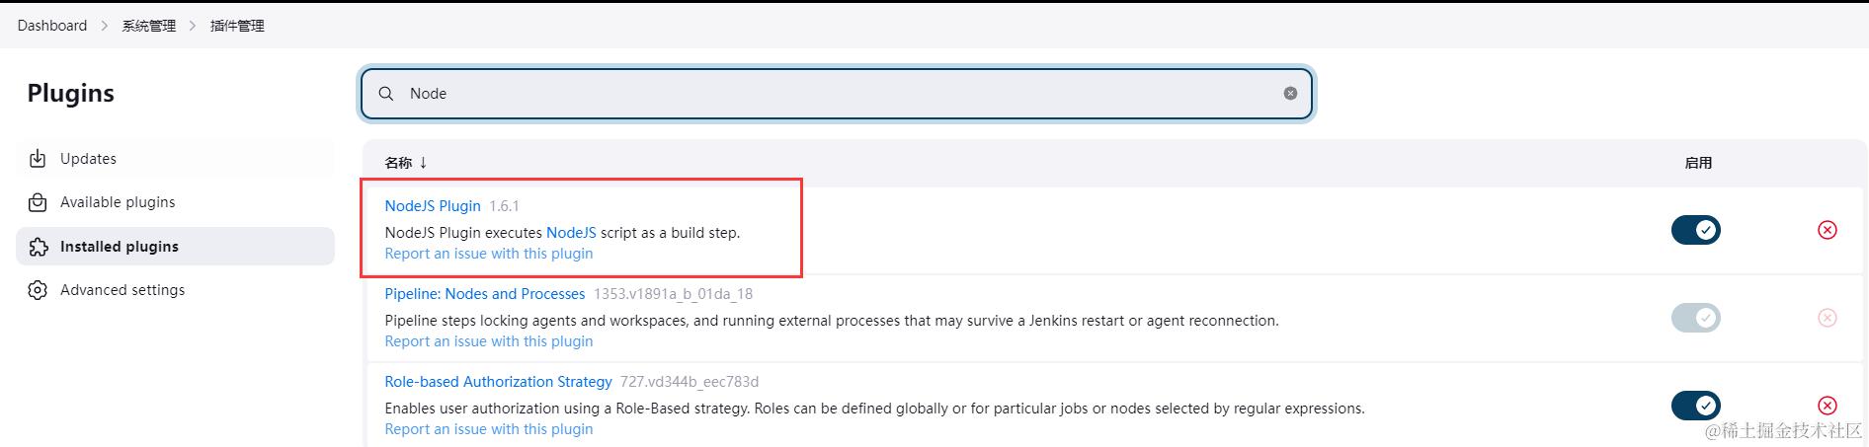Clear the search field with X icon
The image size is (1869, 447).
[1290, 93]
